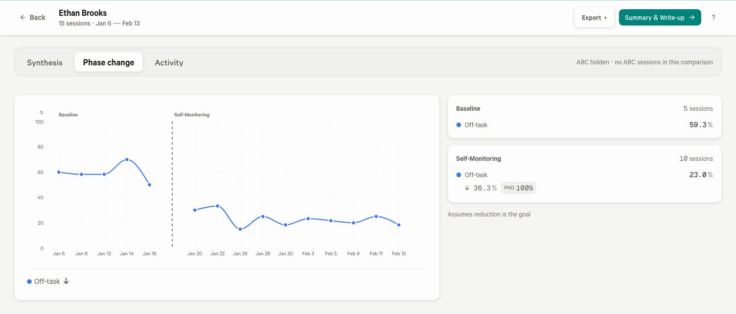This screenshot has width=736, height=314.
Task: Select the Baseline summary card
Action: click(x=584, y=116)
